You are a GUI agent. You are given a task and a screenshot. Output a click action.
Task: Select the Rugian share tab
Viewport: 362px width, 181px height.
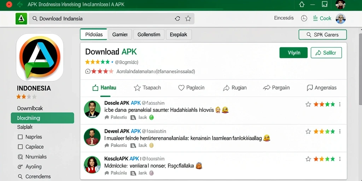tap(235, 88)
